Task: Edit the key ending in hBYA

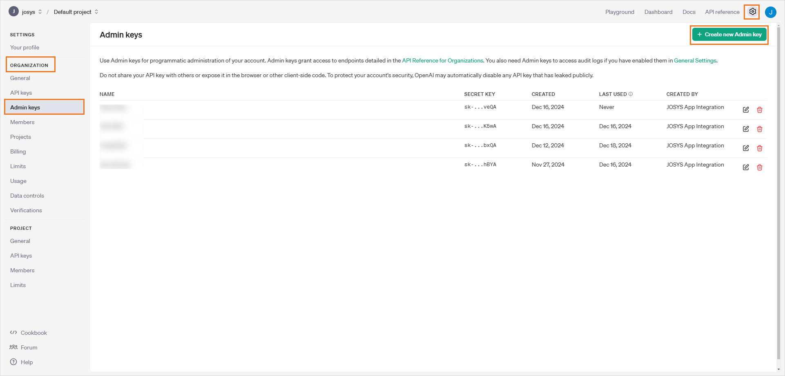Action: 746,167
